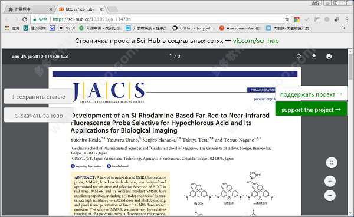Image resolution: width=354 pixels, height=217 pixels.
Task: Open the colorful extension icon next to star
Action: [297, 19]
